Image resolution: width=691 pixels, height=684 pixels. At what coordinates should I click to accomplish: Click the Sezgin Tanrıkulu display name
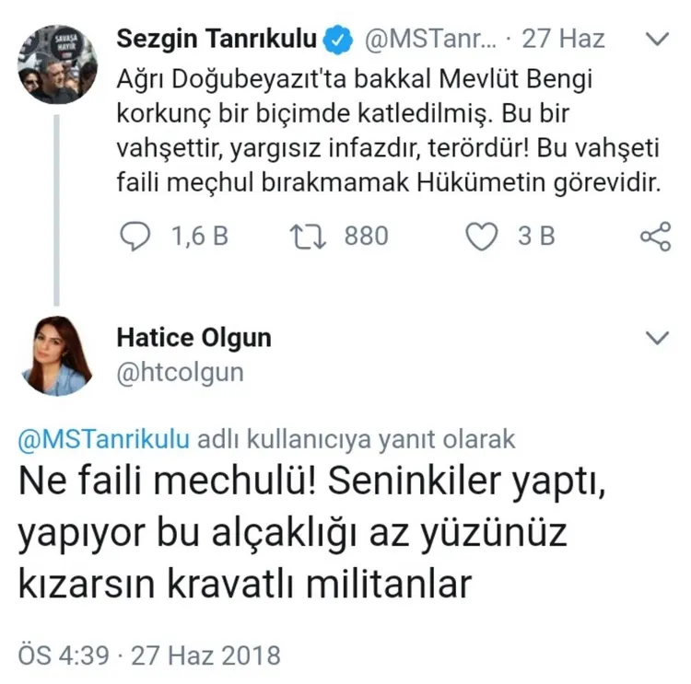click(x=217, y=40)
